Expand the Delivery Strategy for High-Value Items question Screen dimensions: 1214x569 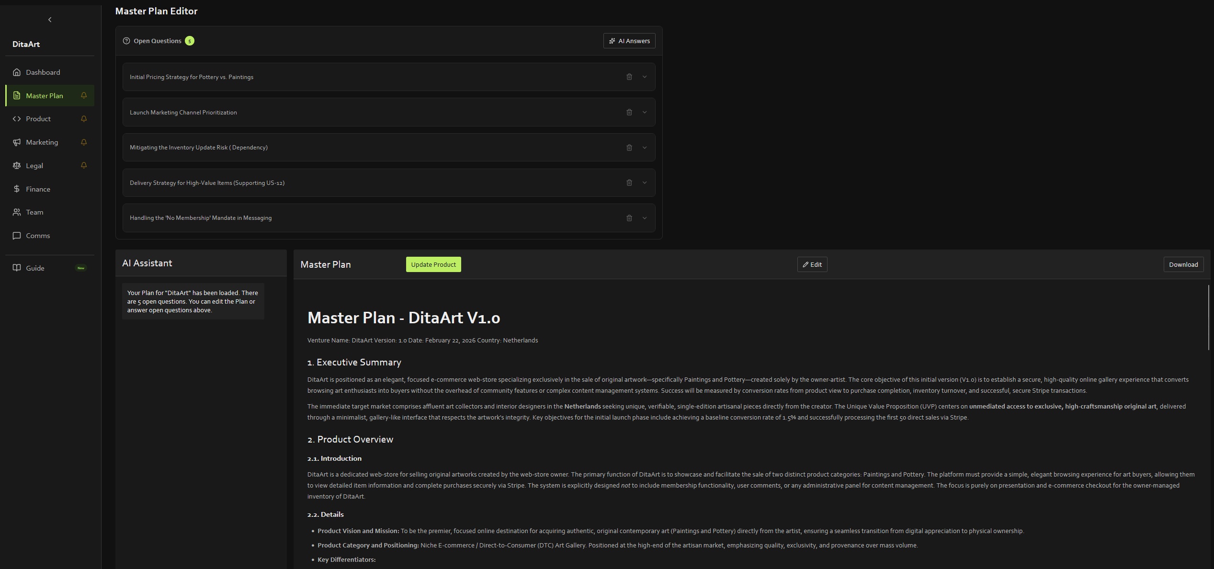[x=644, y=182]
